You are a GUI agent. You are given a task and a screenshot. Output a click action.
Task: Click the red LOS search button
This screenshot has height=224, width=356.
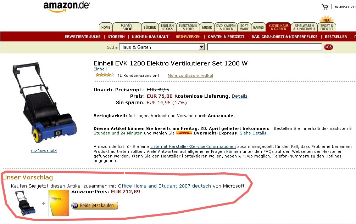tap(328, 47)
